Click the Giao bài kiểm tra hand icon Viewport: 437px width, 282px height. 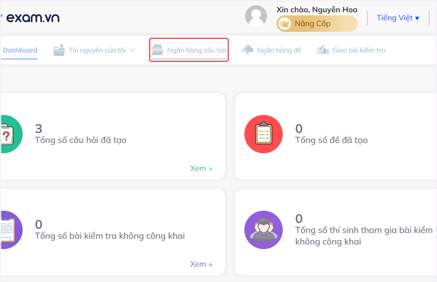pyautogui.click(x=323, y=50)
